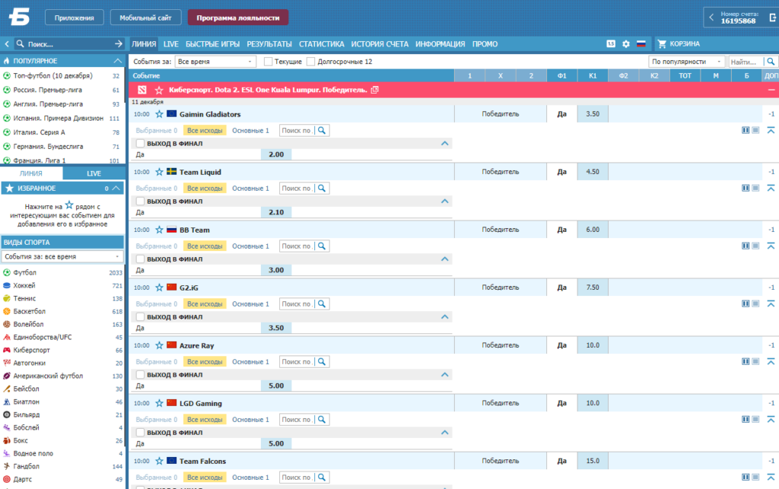This screenshot has height=489, width=779.
Task: Click the logout icon next to account number
Action: 773,17
